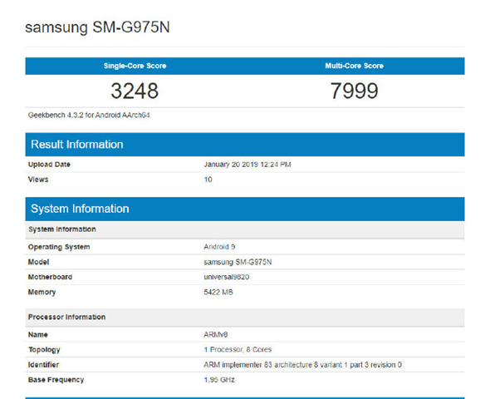This screenshot has width=485, height=399.
Task: Select the Processor Information subheader row
Action: click(x=245, y=318)
